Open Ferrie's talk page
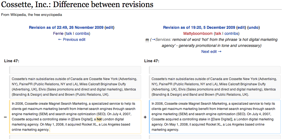Screen dimensions: 287x139 [69, 33]
